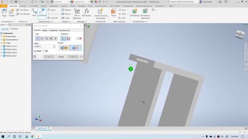The height and width of the screenshot is (139, 248).
Task: Expand the Origin folder
Action: (1, 43)
